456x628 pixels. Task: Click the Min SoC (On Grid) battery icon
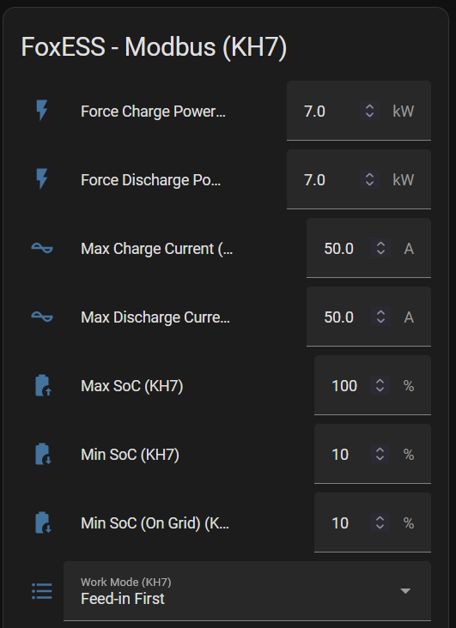coord(43,522)
